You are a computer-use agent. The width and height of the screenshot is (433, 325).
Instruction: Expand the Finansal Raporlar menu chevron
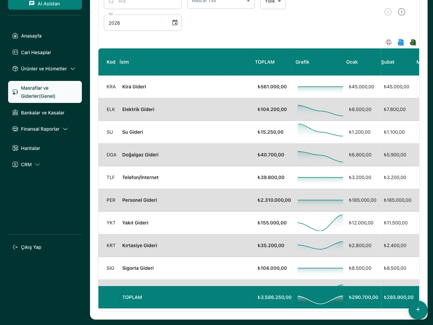click(65, 129)
